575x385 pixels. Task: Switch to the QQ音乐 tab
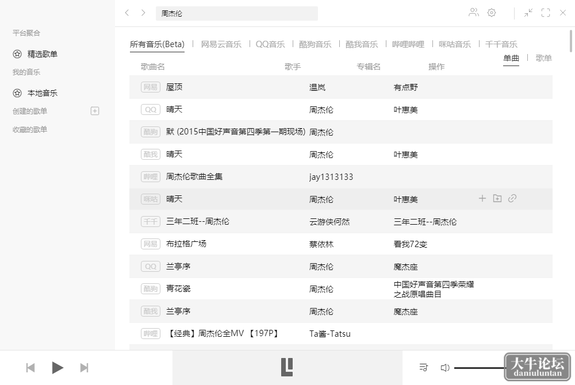pos(270,44)
